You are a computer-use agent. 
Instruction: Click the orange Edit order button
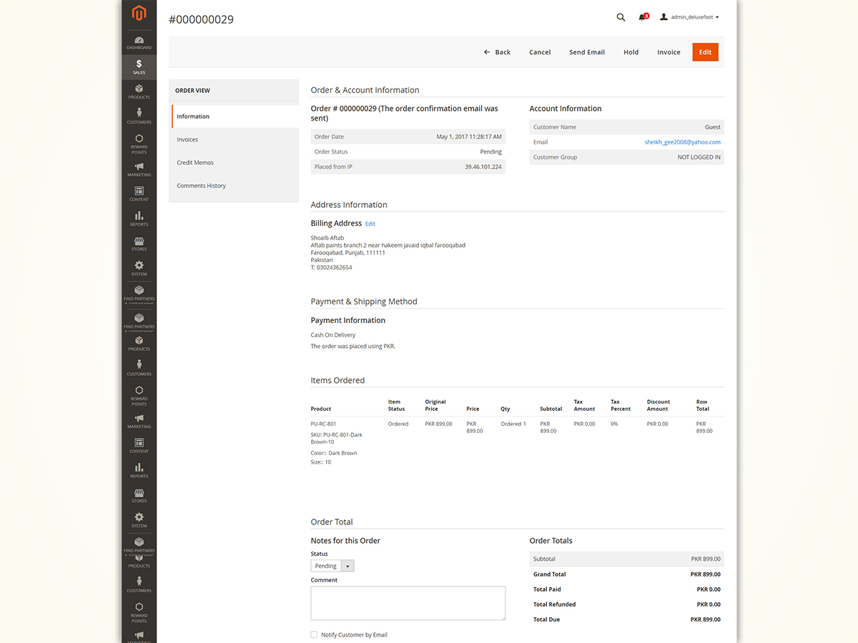(x=705, y=52)
